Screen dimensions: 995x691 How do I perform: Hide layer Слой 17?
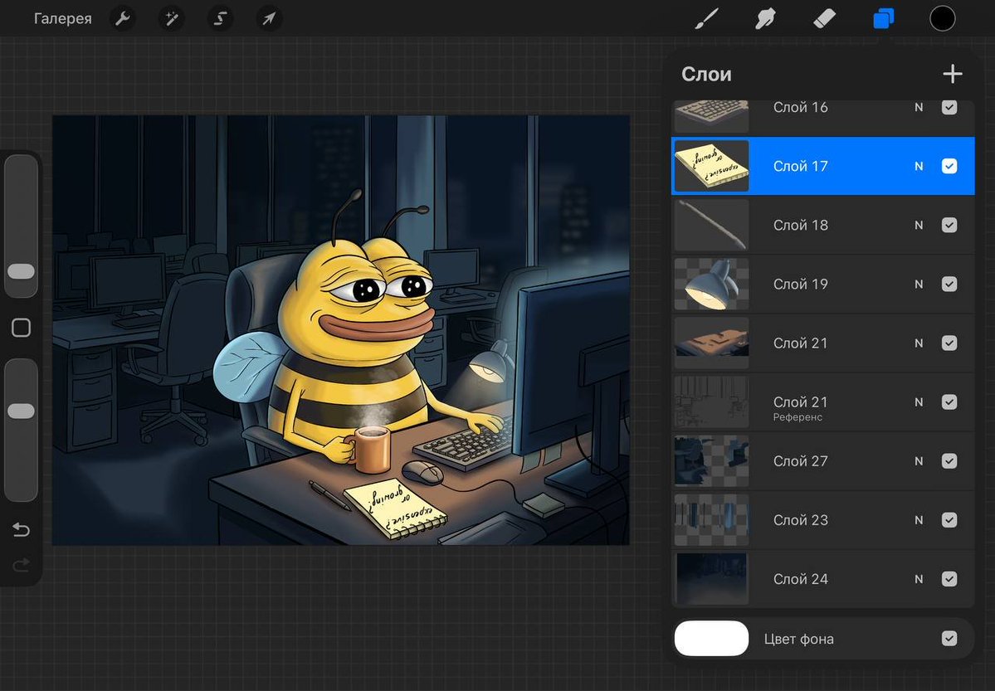click(949, 166)
